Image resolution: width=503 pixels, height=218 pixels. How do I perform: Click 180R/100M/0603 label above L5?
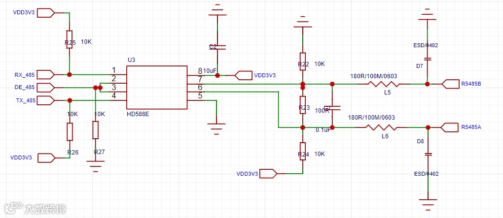tap(373, 76)
